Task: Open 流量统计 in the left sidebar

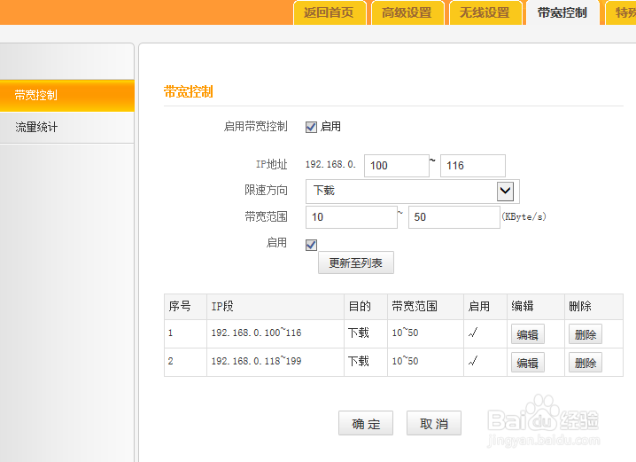Action: pos(67,128)
